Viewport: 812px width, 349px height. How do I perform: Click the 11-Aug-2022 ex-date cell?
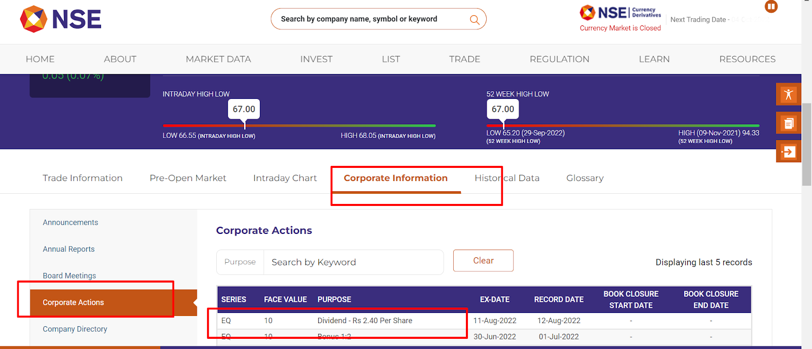495,321
